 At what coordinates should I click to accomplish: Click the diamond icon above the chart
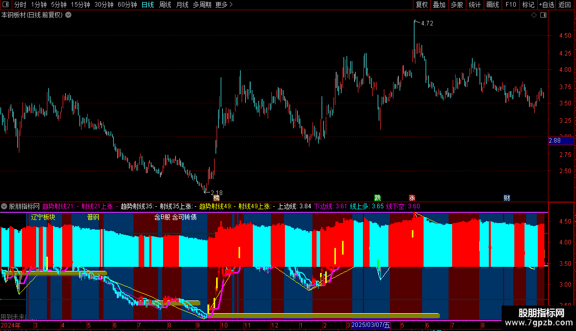[534, 15]
